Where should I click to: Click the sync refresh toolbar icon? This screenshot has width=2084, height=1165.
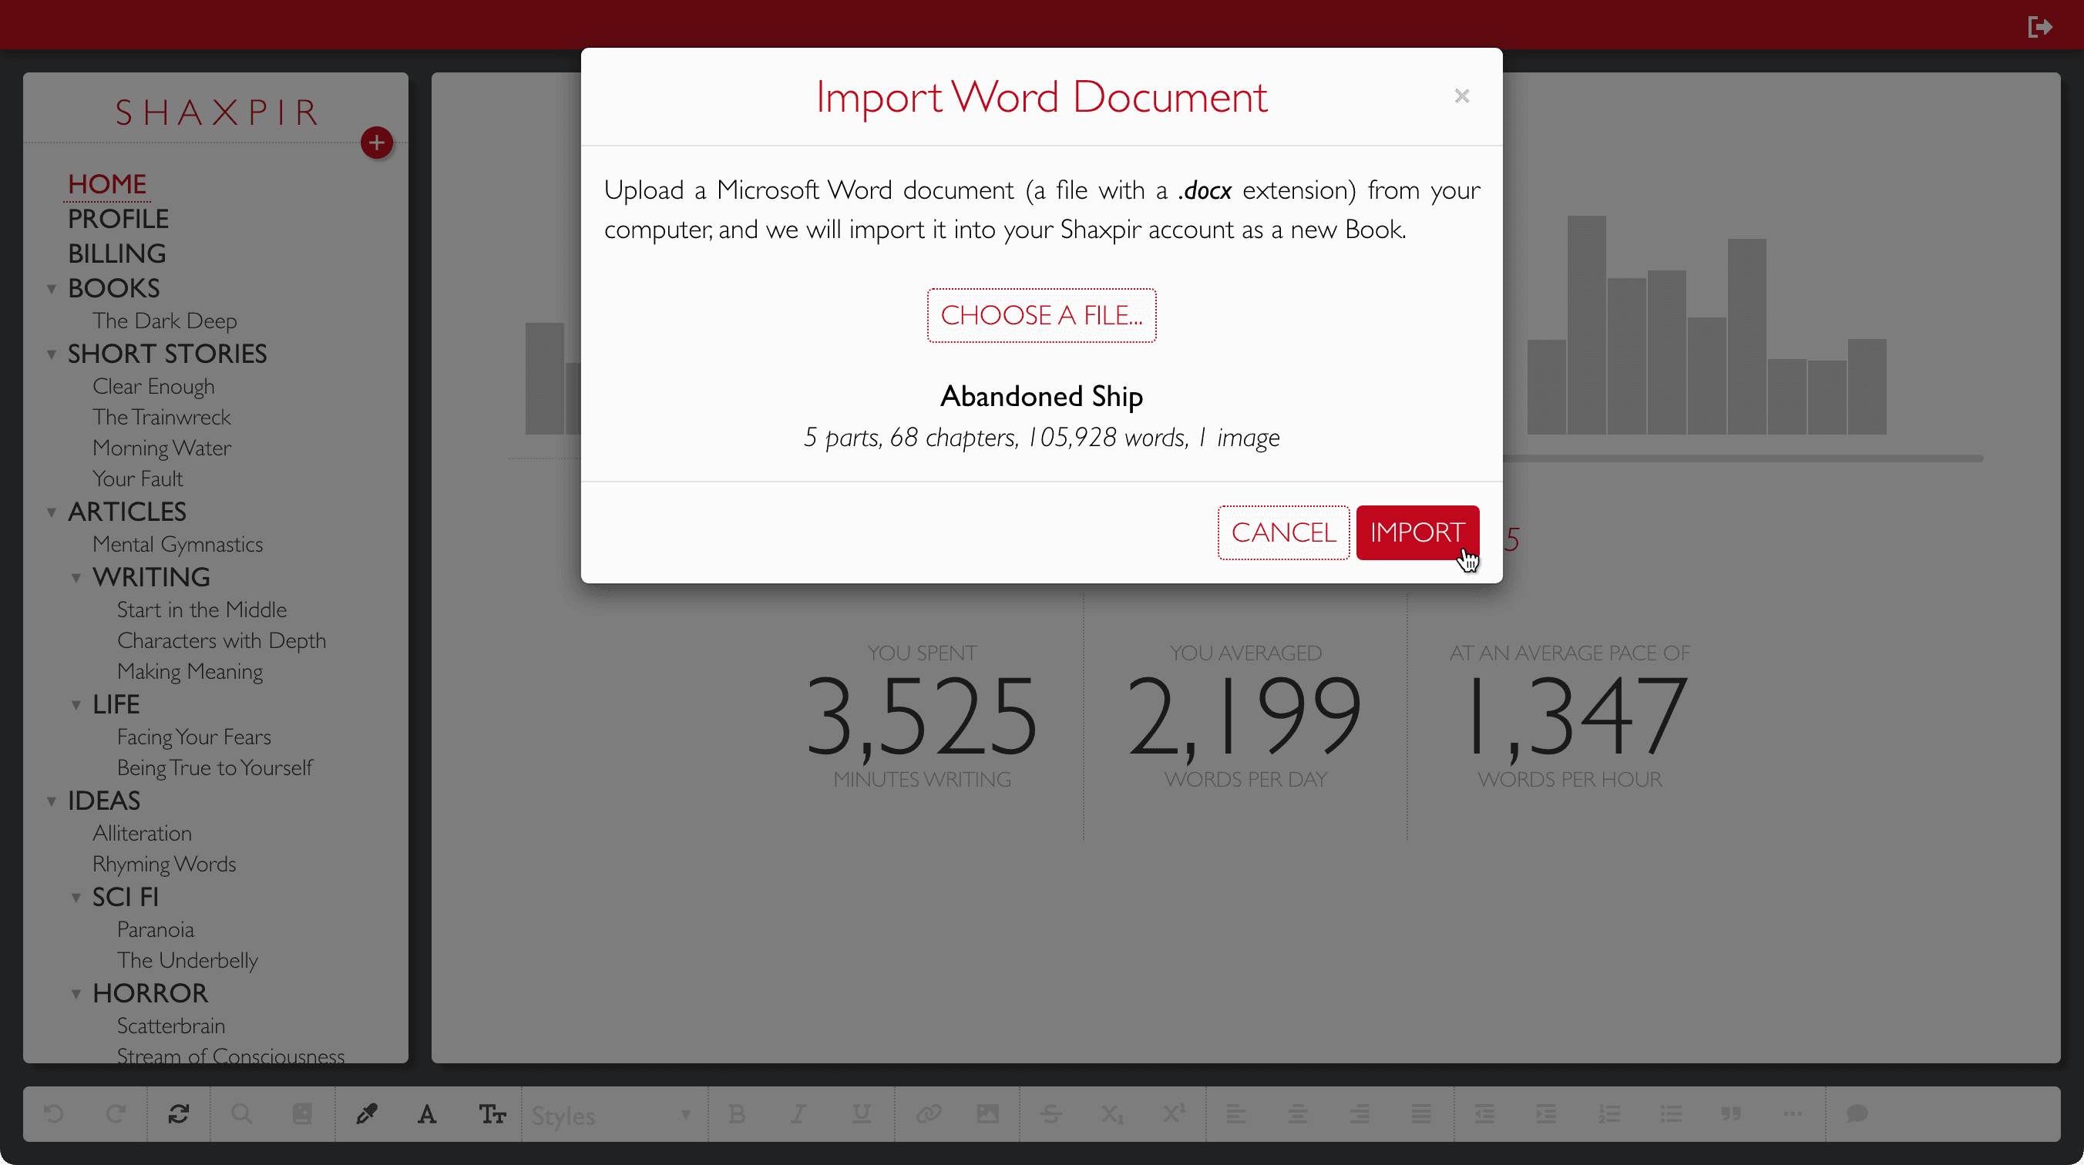tap(179, 1114)
